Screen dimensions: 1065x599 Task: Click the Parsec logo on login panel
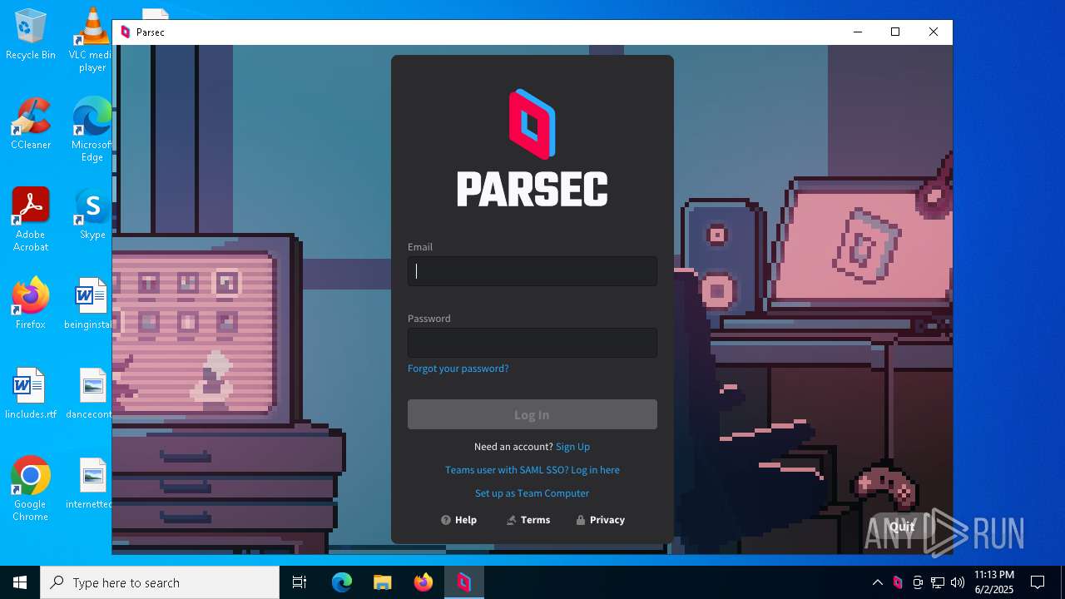(x=532, y=147)
